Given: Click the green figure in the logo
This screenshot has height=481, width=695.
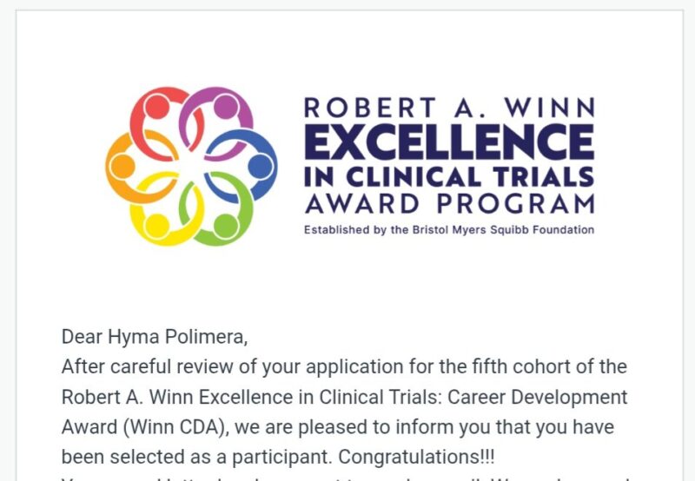Looking at the screenshot, I should 222,214.
